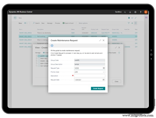
Task: Click the search magnifier in the top bar
Action: point(125,12)
